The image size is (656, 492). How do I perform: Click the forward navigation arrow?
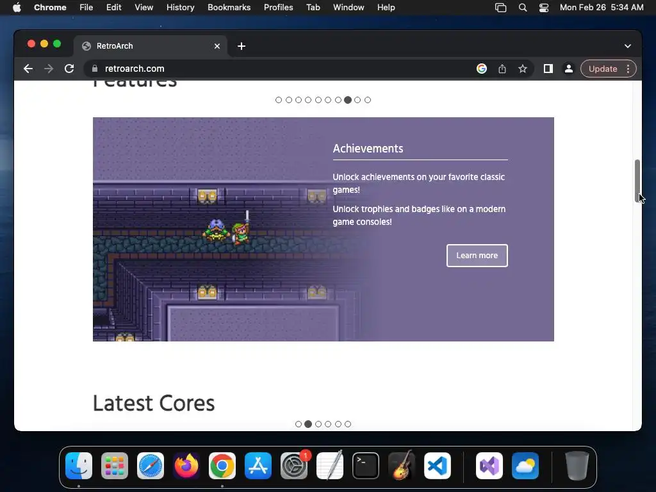click(x=49, y=69)
